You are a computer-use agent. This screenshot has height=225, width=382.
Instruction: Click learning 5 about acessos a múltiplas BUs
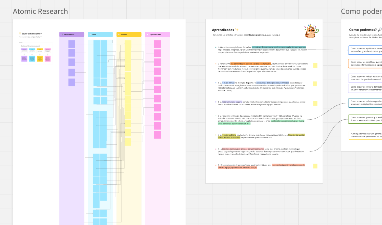pos(261,120)
